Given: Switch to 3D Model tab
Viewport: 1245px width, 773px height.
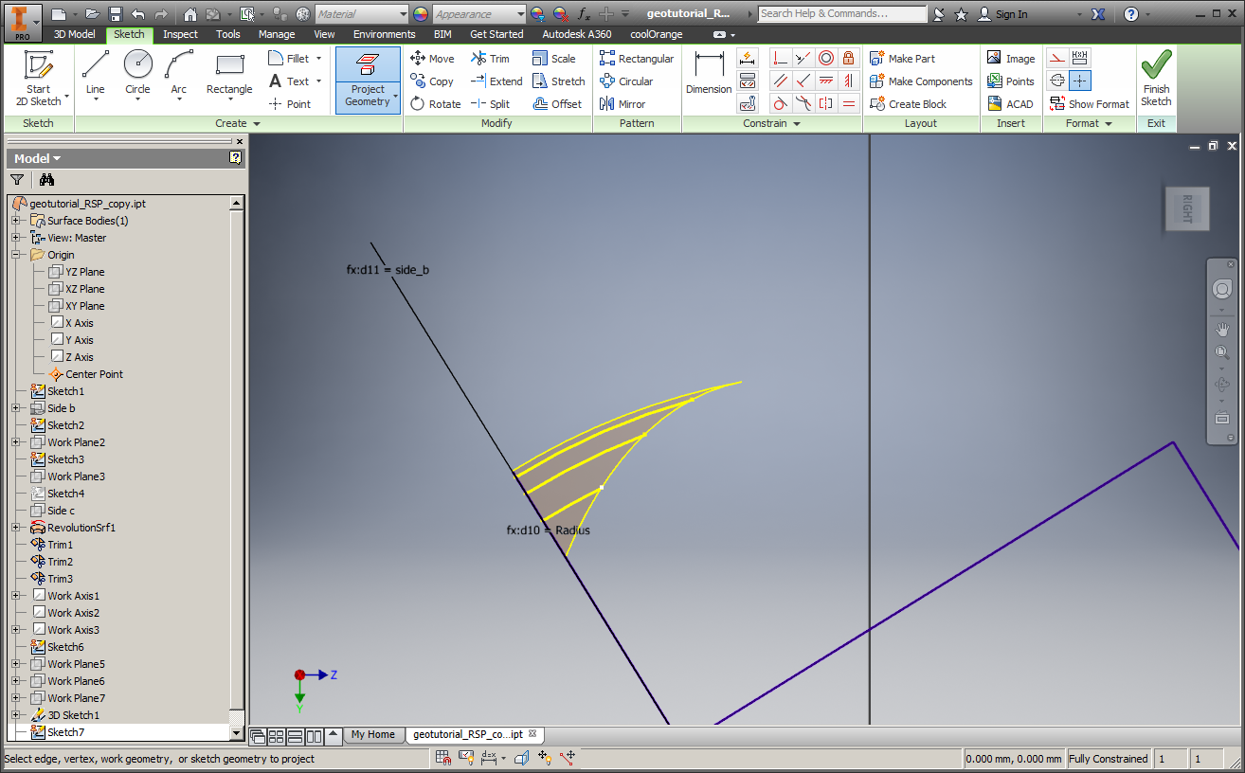Looking at the screenshot, I should tap(74, 34).
